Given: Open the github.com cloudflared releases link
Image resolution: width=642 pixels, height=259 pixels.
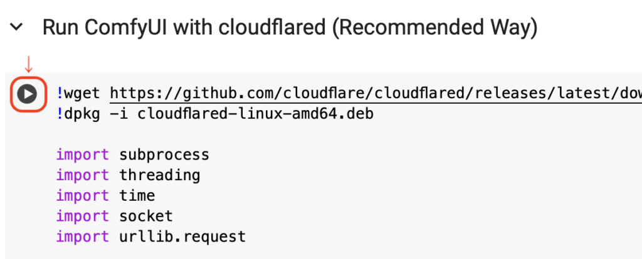Looking at the screenshot, I should [376, 94].
